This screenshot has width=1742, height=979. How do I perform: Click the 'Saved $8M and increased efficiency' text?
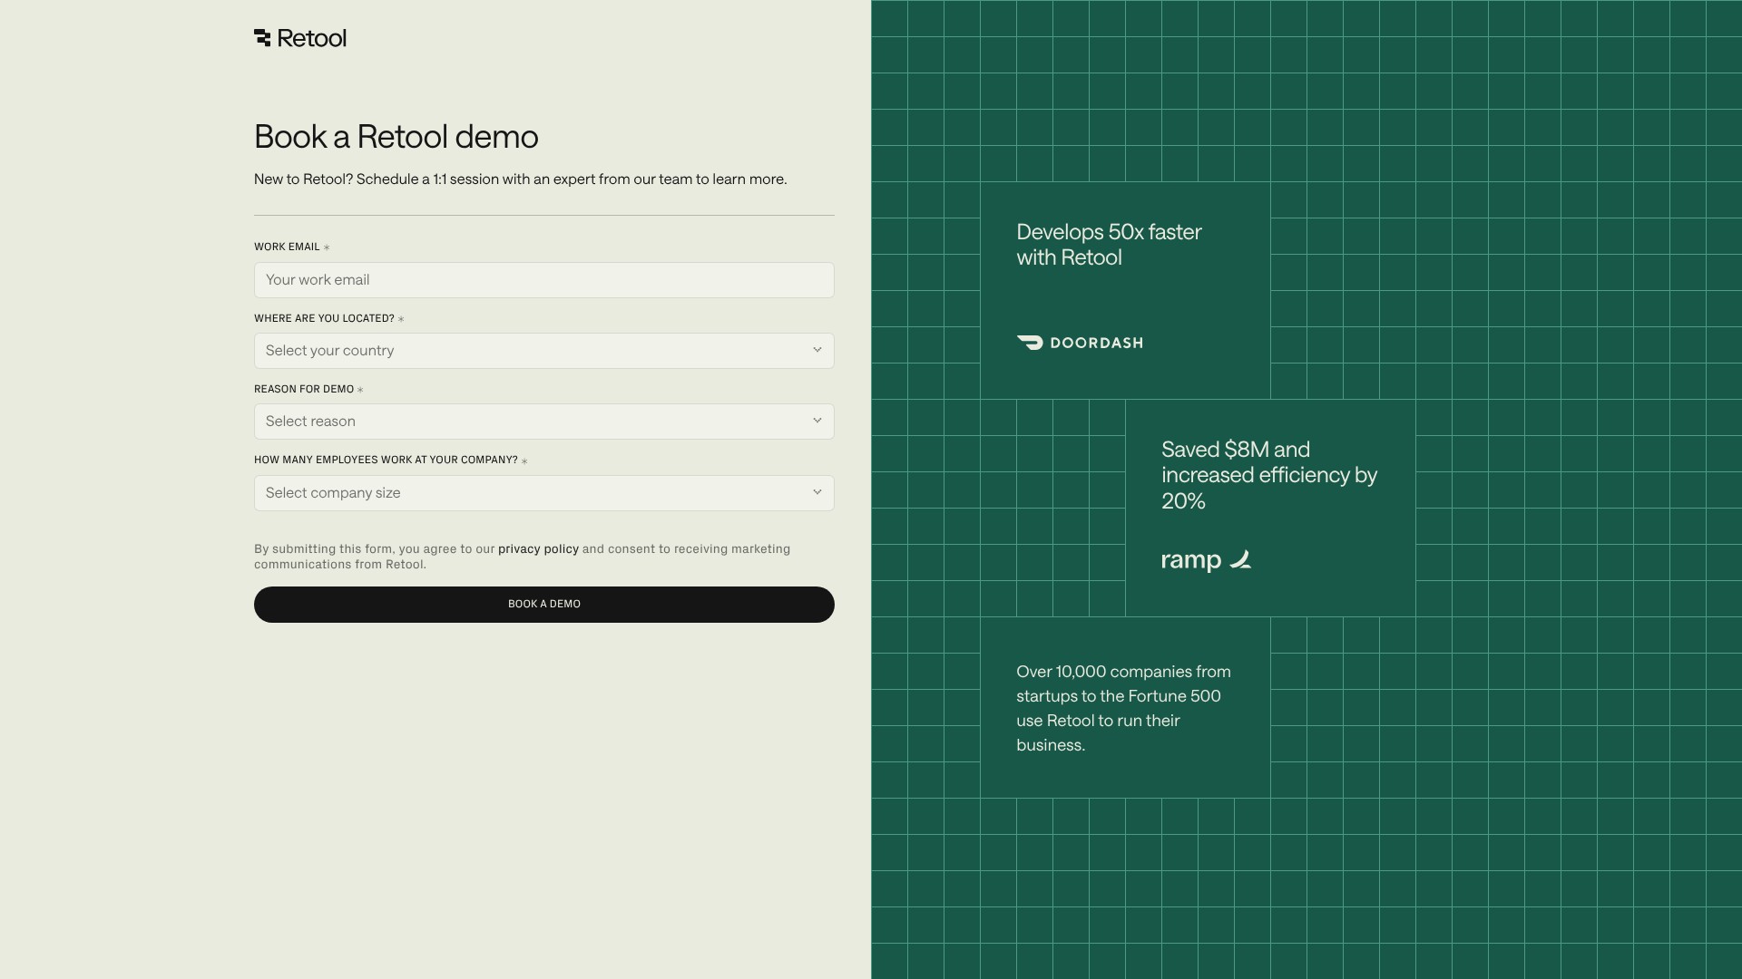click(1269, 475)
